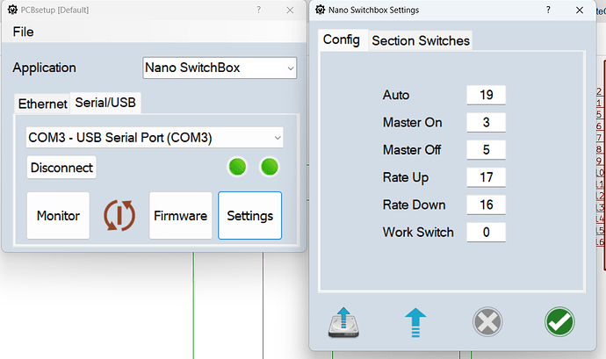Click the green checkmark OK icon
This screenshot has height=359, width=606.
559,322
